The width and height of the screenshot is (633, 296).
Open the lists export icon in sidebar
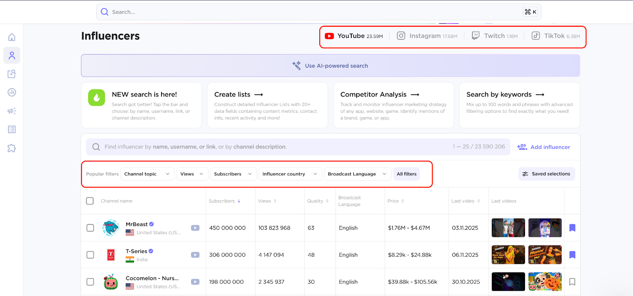[12, 74]
